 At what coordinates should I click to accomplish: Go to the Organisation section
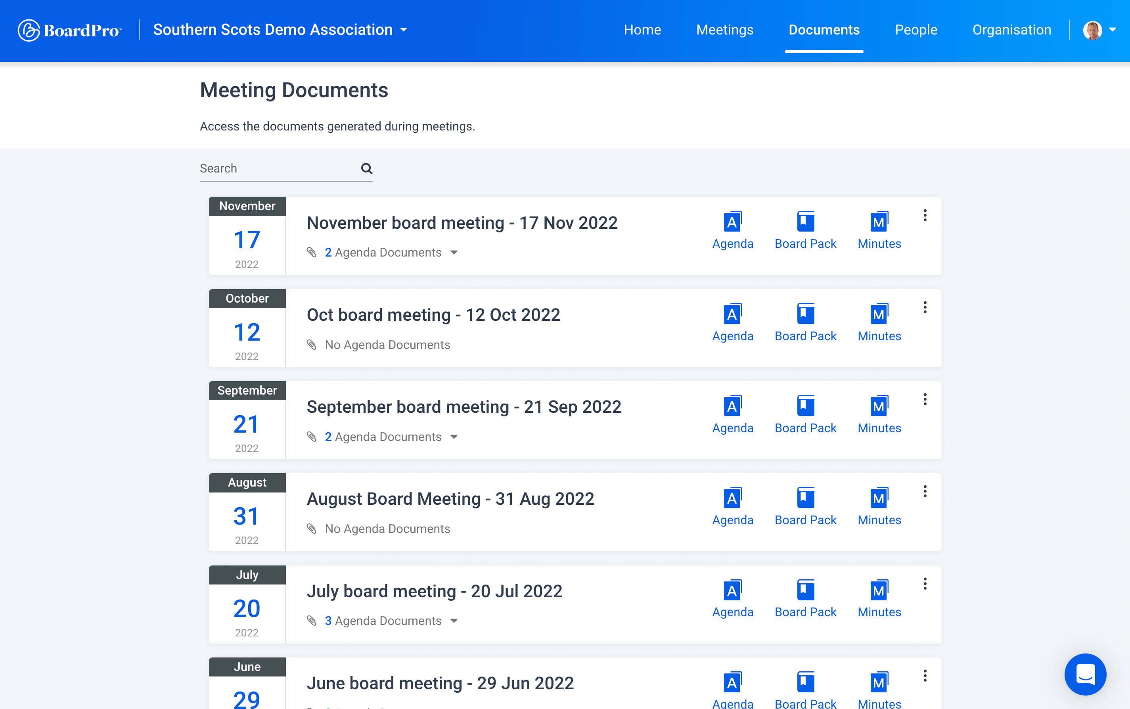1011,29
